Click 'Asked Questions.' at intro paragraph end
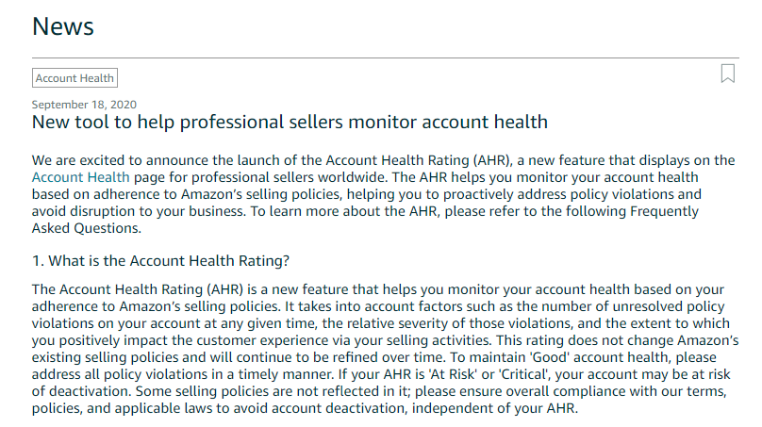Screen dimensions: 762x427 pyautogui.click(x=87, y=228)
